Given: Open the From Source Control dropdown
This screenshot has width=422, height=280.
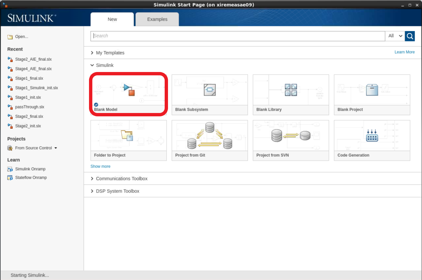Looking at the screenshot, I should [x=56, y=148].
